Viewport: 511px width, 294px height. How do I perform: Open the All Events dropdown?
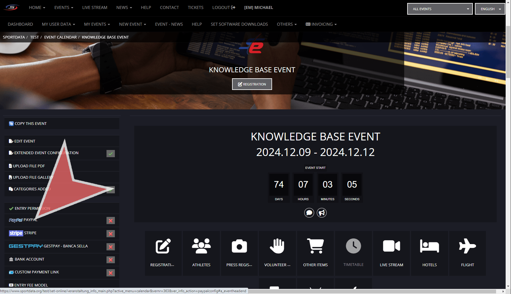pos(440,9)
